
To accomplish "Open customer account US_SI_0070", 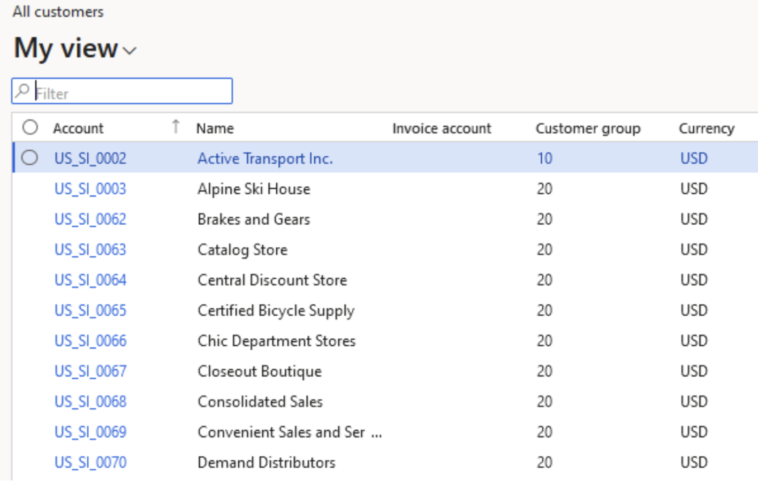I will [x=90, y=462].
